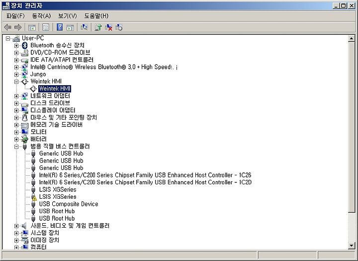Collapse the Weintek HMI category
358x261 pixels.
[16, 82]
